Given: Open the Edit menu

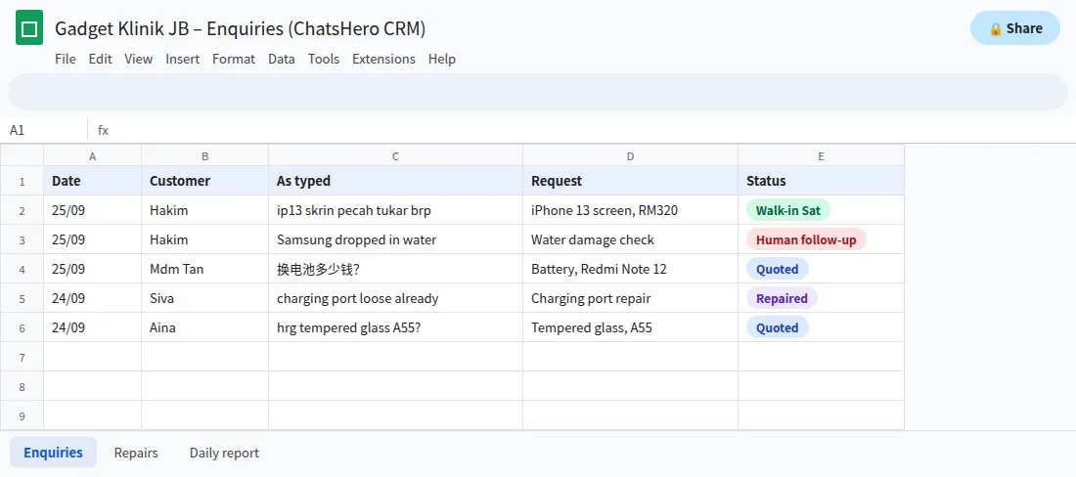Looking at the screenshot, I should (100, 59).
